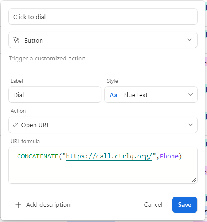This screenshot has width=207, height=222.
Task: Click the plus icon for Add description
Action: (18, 205)
